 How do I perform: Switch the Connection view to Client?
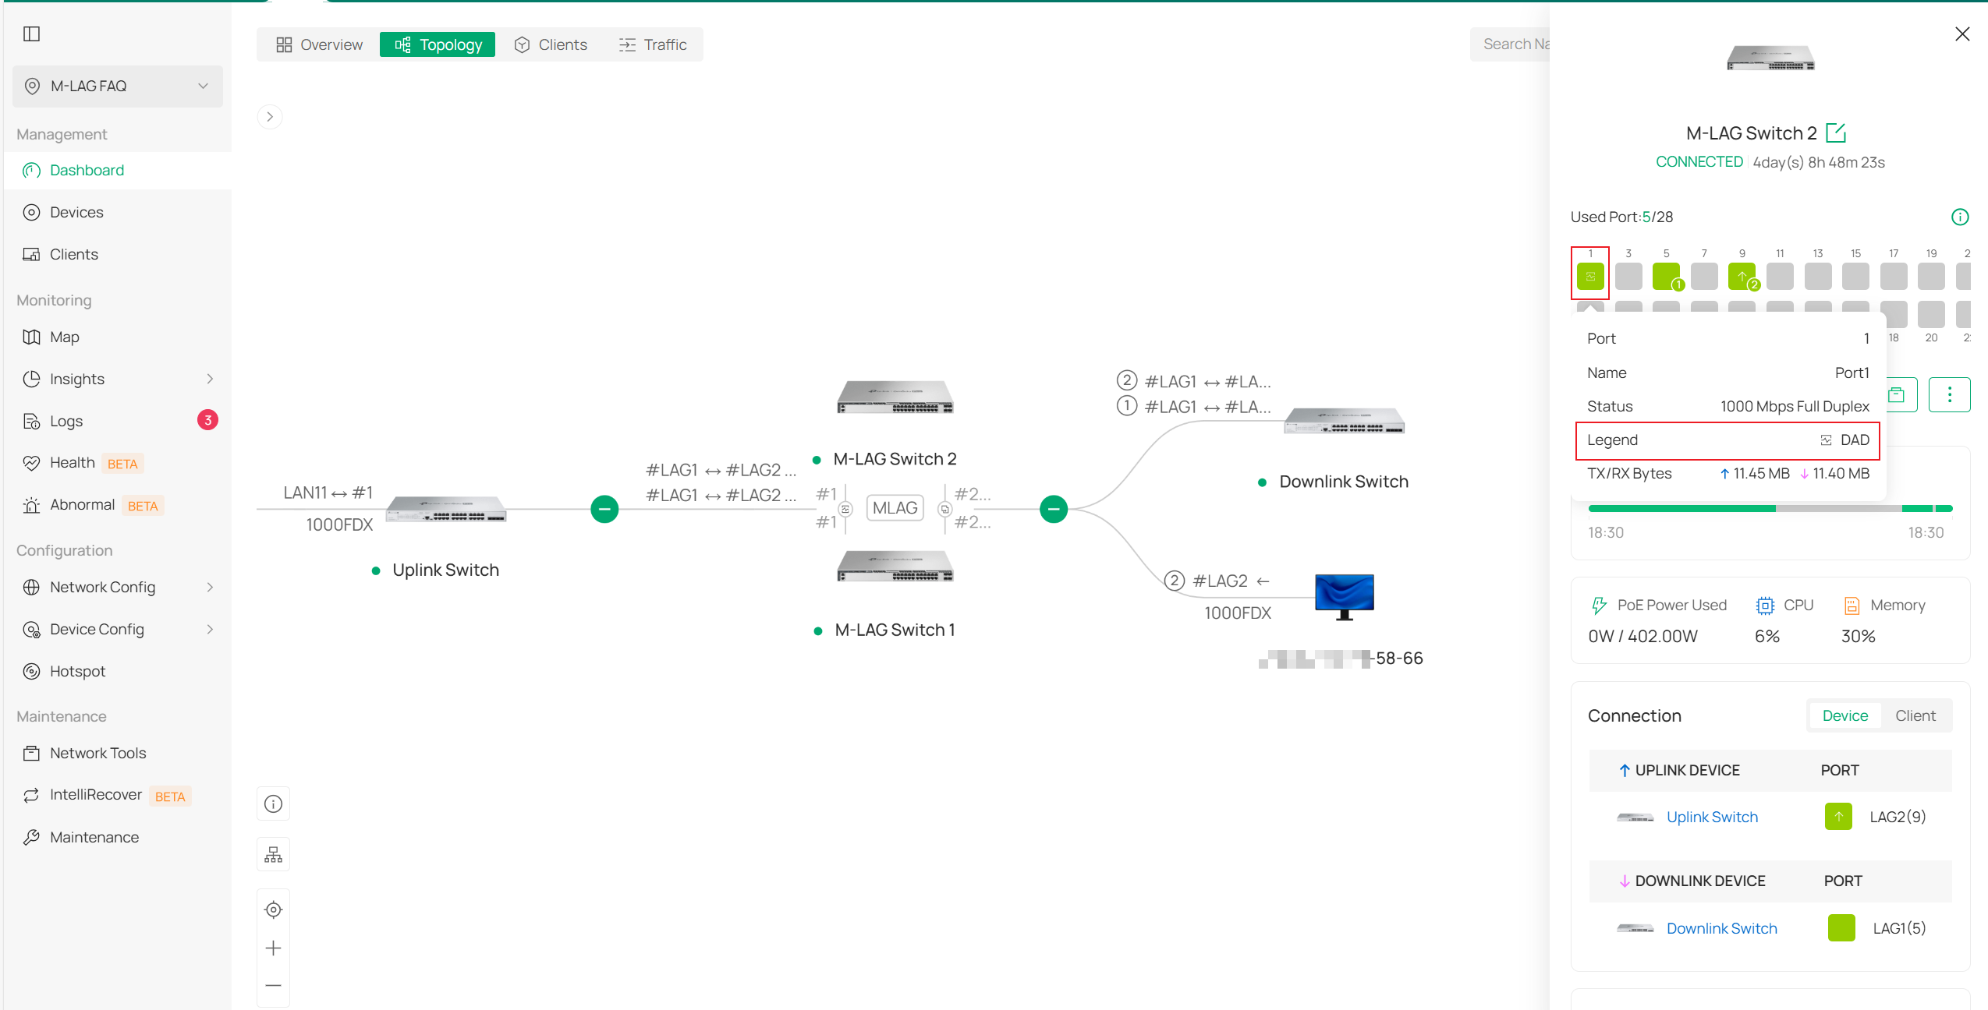(x=1915, y=715)
